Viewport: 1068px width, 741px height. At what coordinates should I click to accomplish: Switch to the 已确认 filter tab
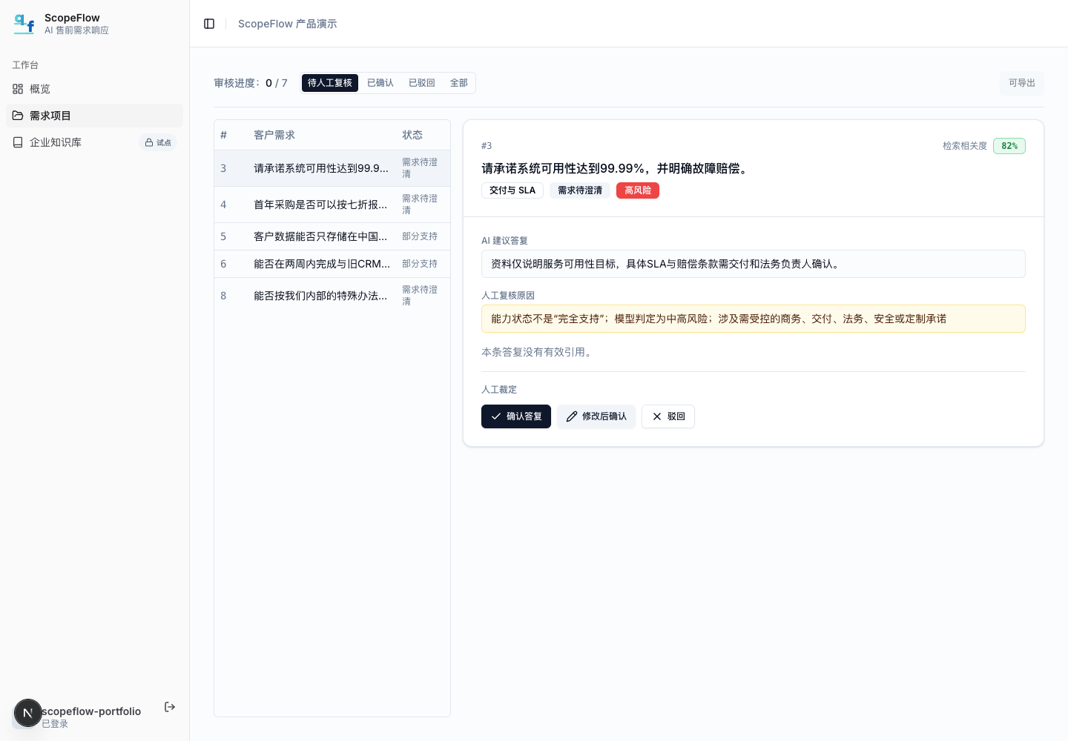point(380,83)
